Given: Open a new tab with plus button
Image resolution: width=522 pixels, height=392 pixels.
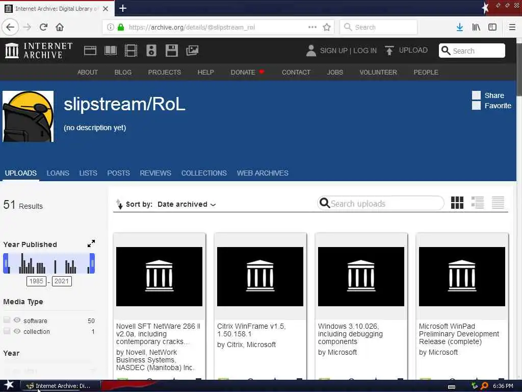Looking at the screenshot, I should point(122,8).
